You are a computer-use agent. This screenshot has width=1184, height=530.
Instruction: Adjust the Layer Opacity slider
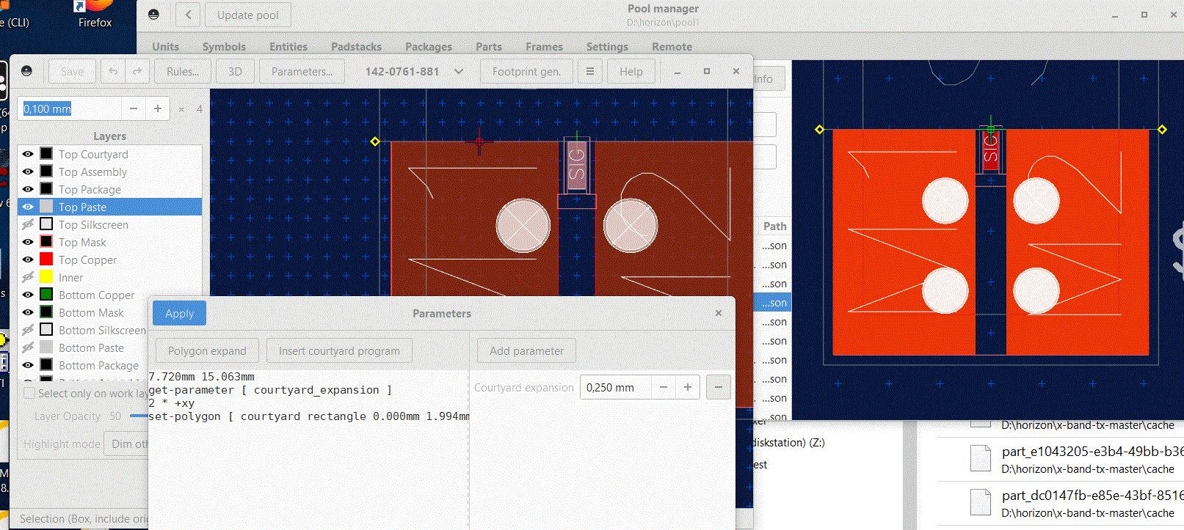[x=139, y=416]
